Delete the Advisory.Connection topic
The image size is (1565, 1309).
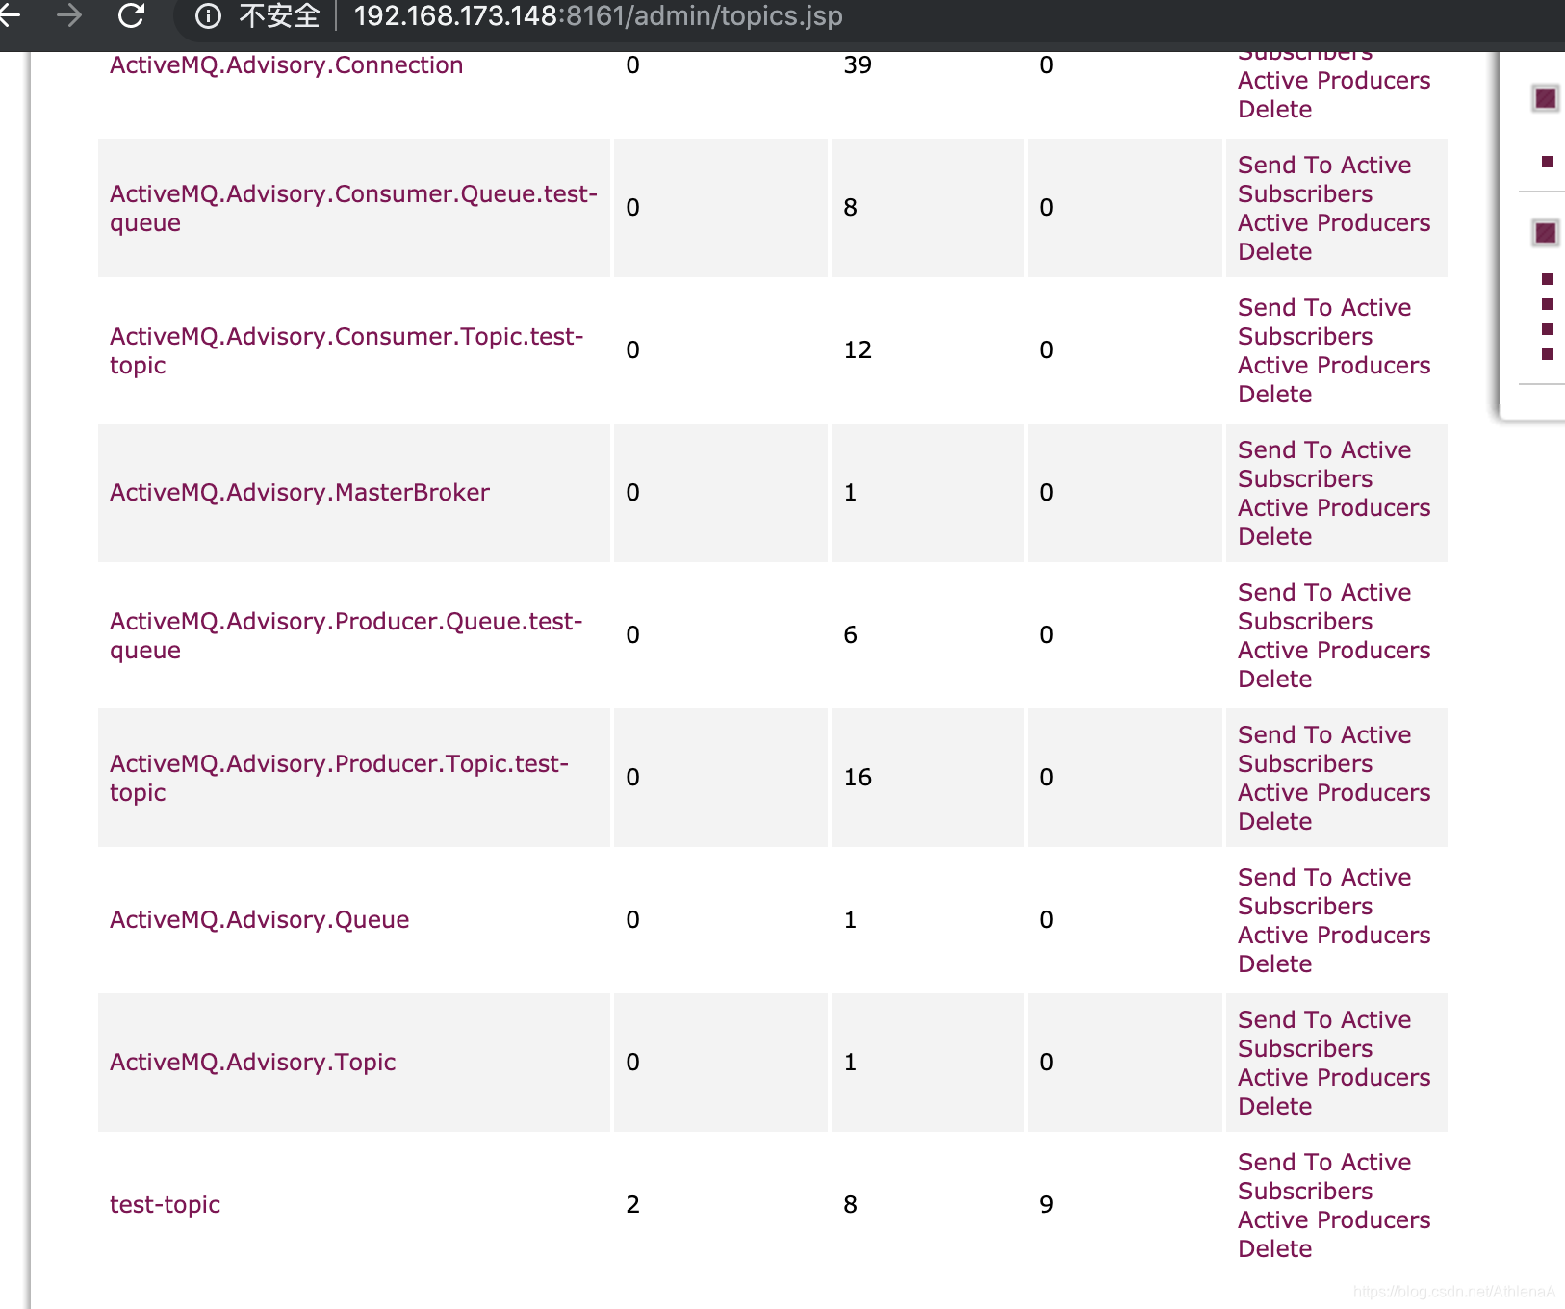[1274, 109]
